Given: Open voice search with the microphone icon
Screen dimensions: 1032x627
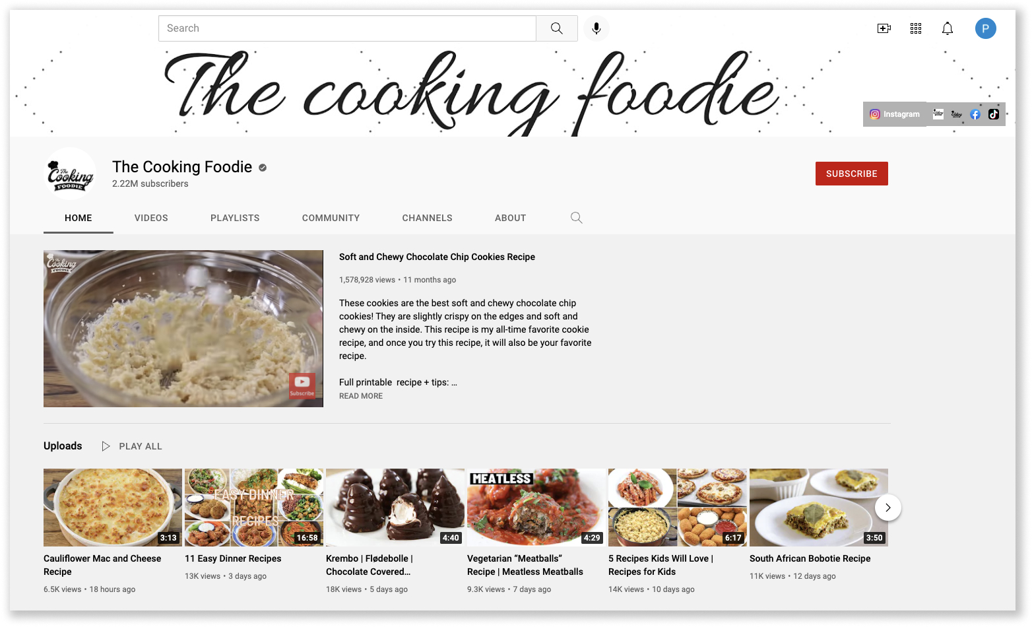Looking at the screenshot, I should coord(596,28).
